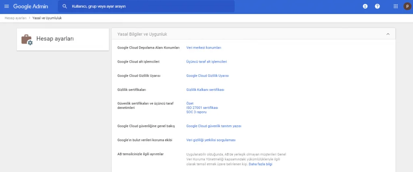Open Üçüncü taraf alt işlemcileri link
This screenshot has height=172, width=413.
(206, 62)
